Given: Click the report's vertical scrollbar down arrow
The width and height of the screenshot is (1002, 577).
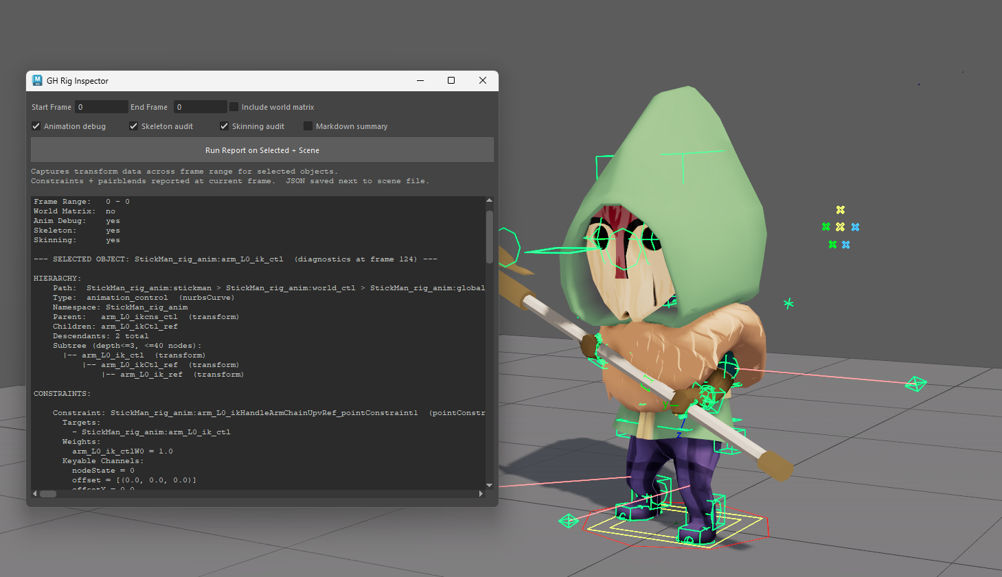Looking at the screenshot, I should [x=489, y=485].
